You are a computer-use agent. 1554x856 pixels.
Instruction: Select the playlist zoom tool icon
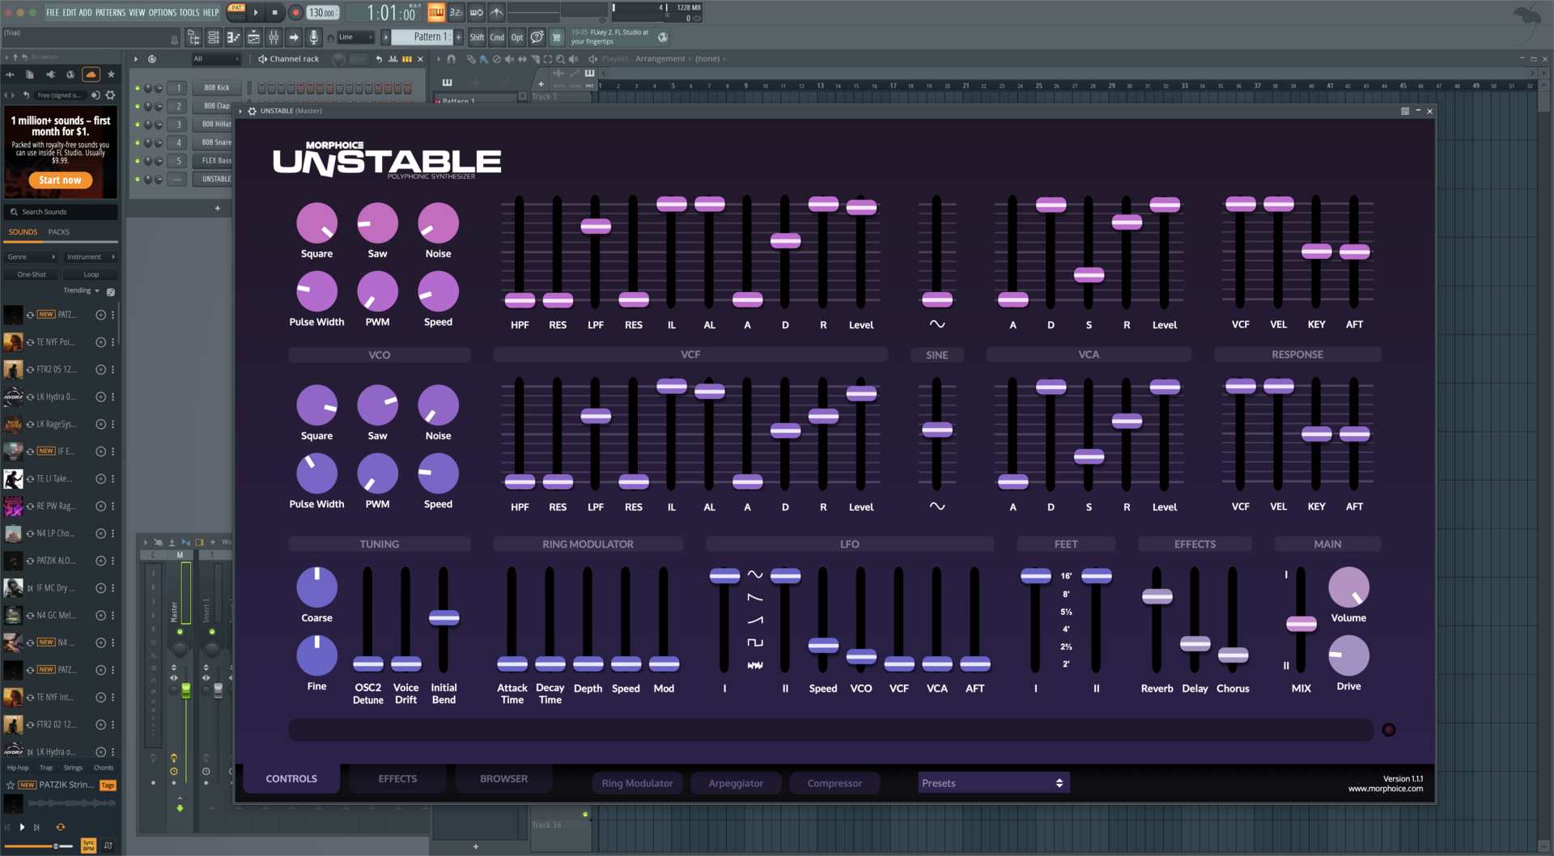[x=560, y=59]
